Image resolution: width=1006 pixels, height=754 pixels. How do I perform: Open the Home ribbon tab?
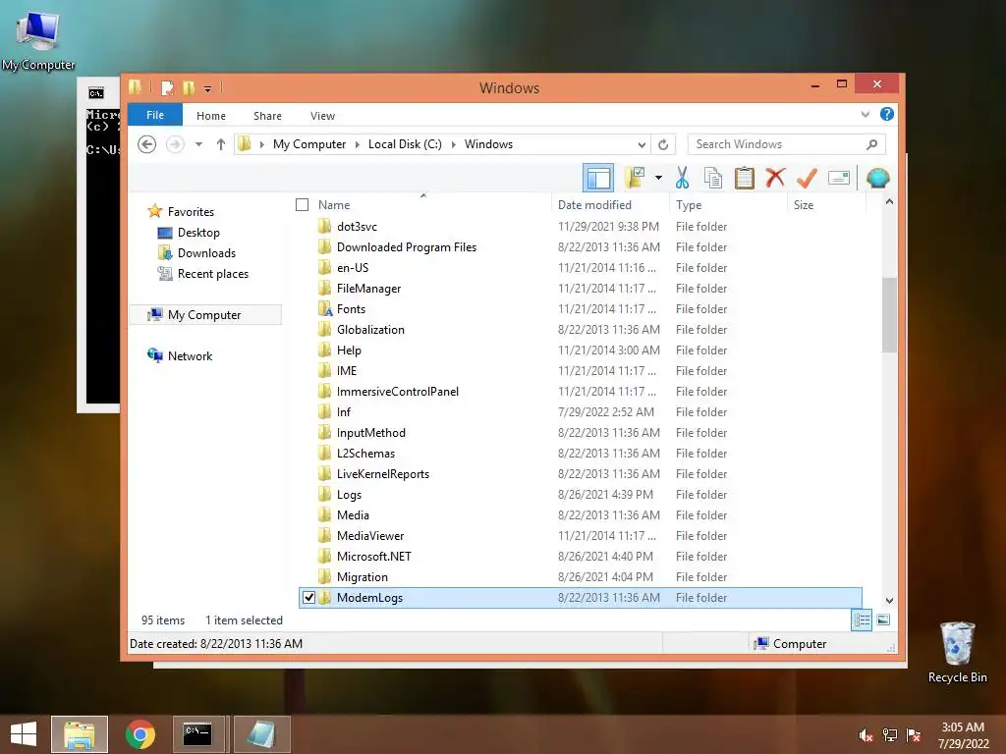pos(211,116)
